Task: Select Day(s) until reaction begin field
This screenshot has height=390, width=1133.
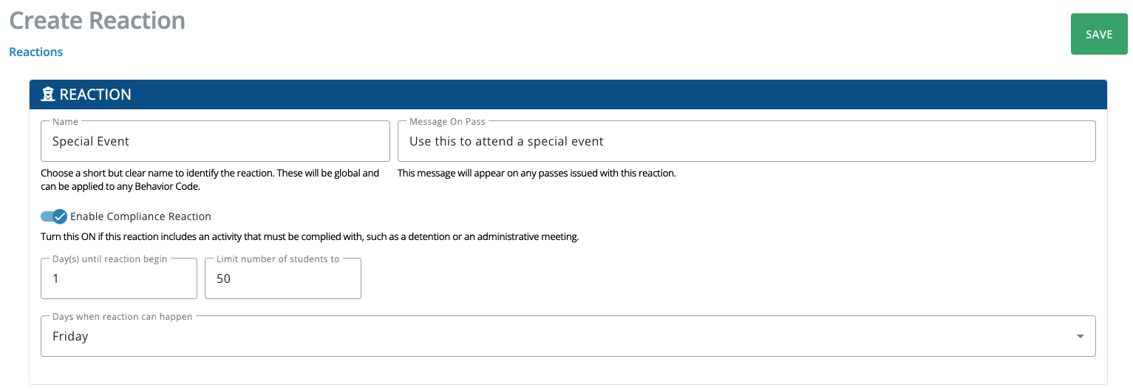Action: (x=119, y=278)
